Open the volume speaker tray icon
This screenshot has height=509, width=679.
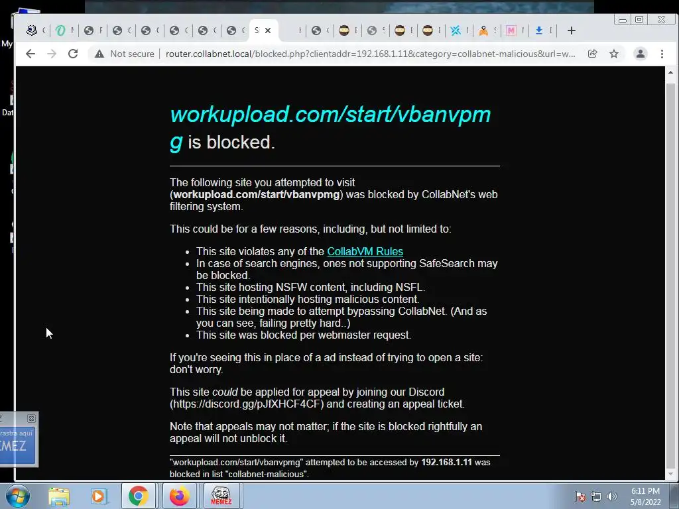pos(611,496)
